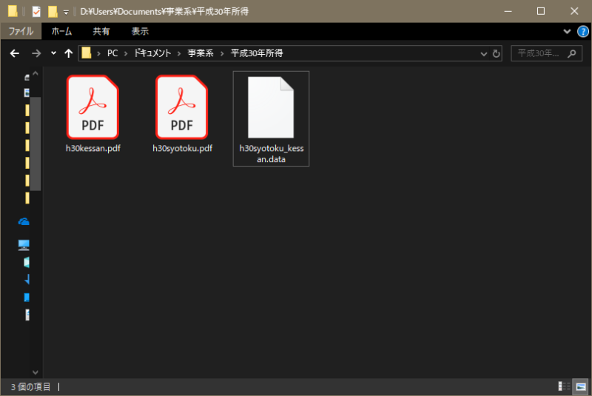
Task: Minimize the Explorer window
Action: [x=508, y=11]
